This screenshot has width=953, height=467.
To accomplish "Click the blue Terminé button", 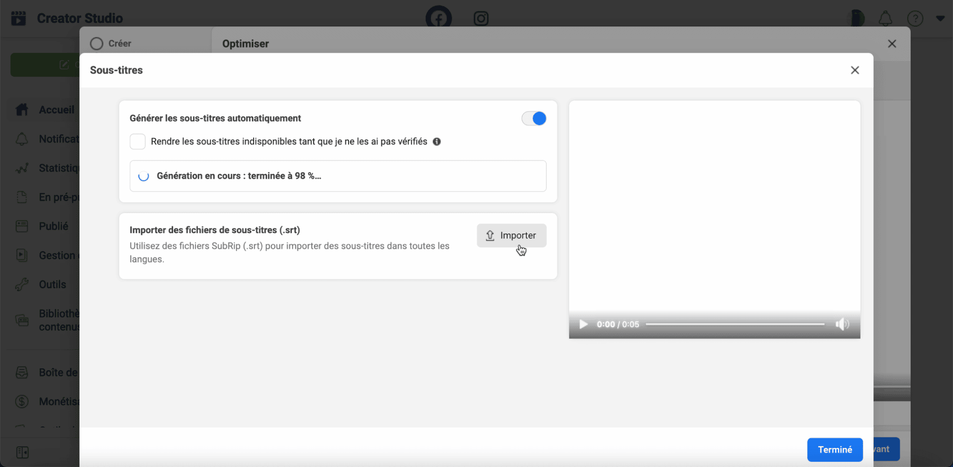I will tap(834, 449).
